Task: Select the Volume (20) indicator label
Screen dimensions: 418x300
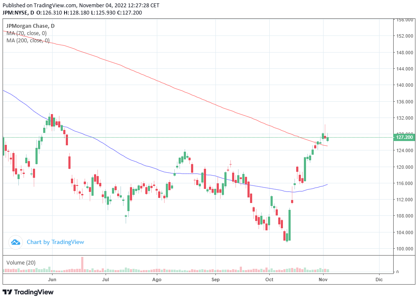Action: [x=21, y=263]
